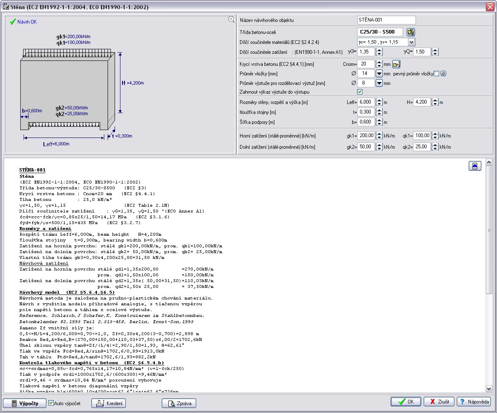Click the H height input field

click(422, 102)
